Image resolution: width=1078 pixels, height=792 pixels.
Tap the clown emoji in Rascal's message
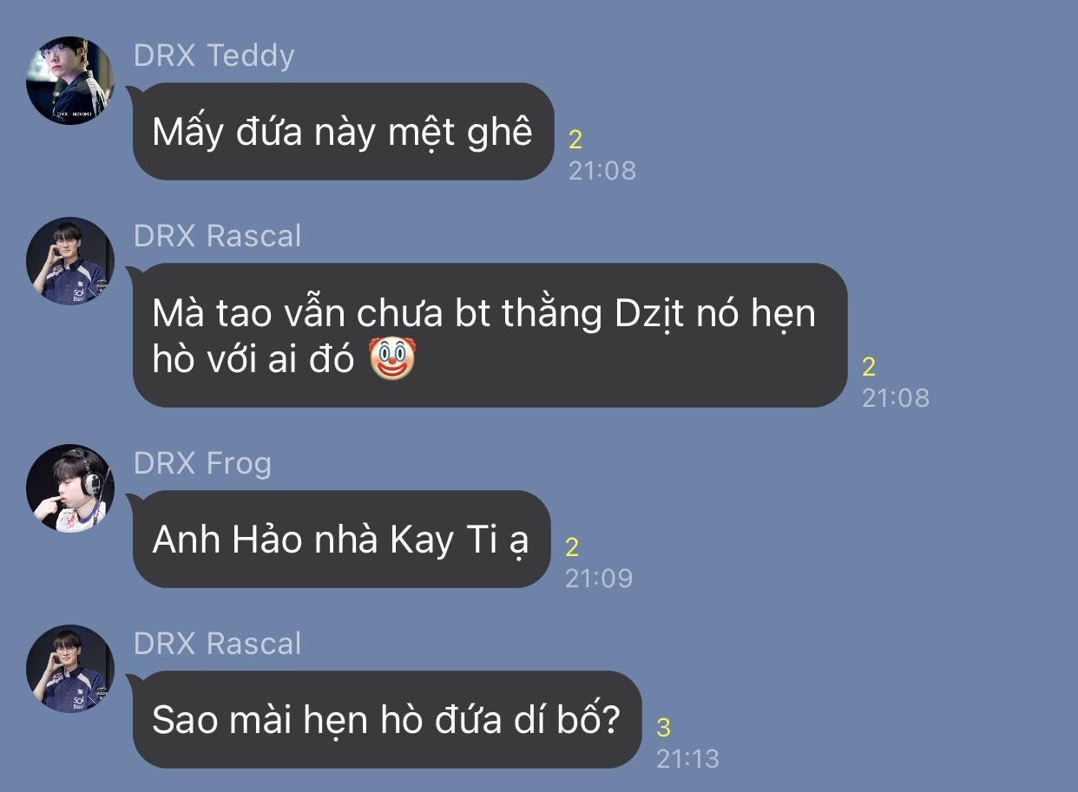[392, 358]
